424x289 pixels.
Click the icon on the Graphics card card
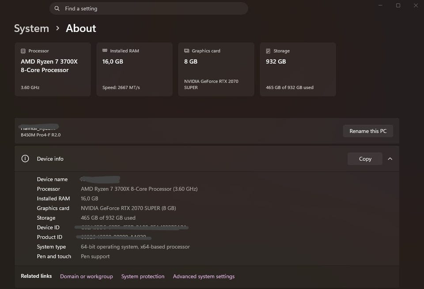coord(186,51)
